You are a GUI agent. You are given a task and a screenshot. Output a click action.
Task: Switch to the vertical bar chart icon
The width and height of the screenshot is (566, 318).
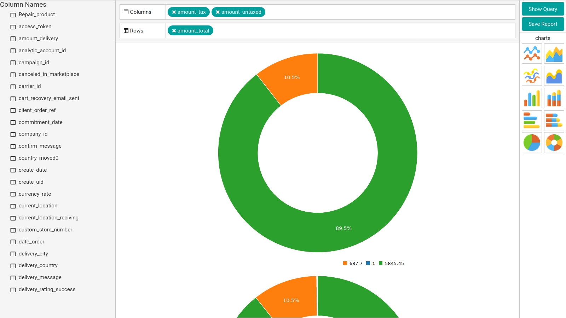(x=532, y=98)
